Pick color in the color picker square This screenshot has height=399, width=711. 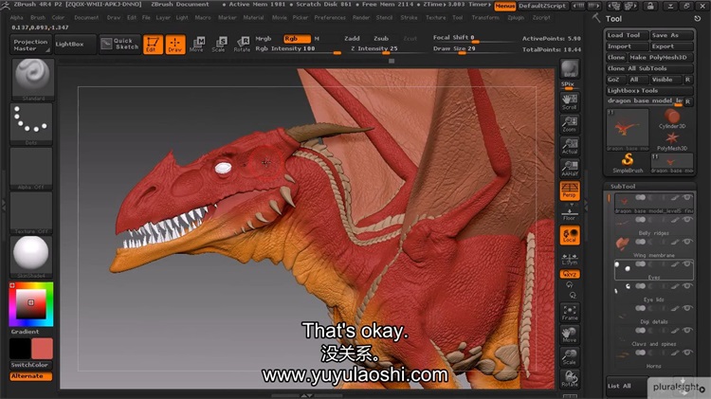tap(31, 303)
